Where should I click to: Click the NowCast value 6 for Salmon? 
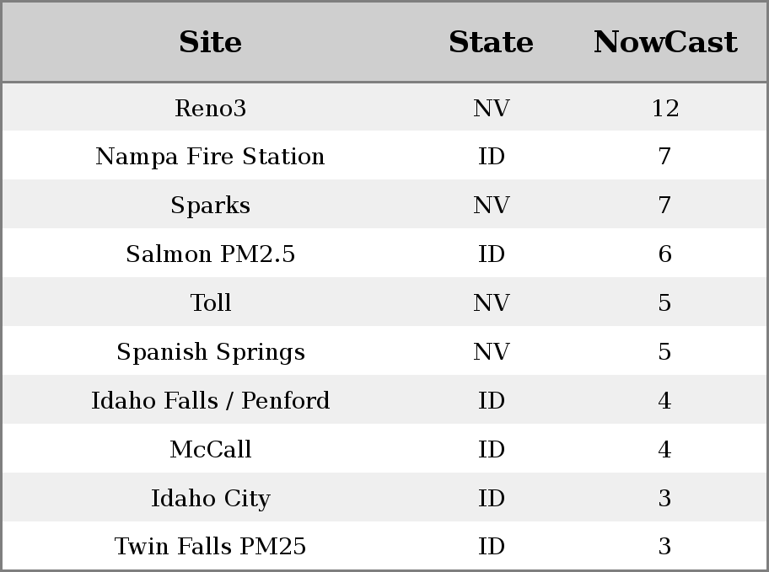[x=665, y=254]
